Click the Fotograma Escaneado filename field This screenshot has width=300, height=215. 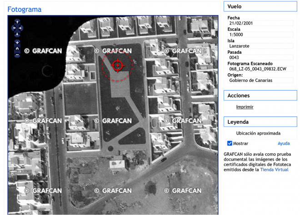[x=260, y=69]
